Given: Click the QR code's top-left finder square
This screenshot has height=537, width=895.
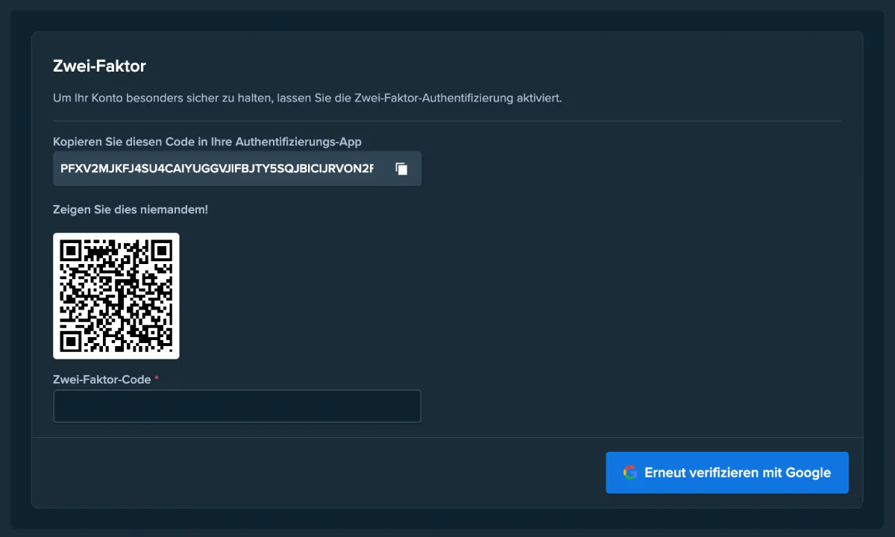Looking at the screenshot, I should point(70,250).
